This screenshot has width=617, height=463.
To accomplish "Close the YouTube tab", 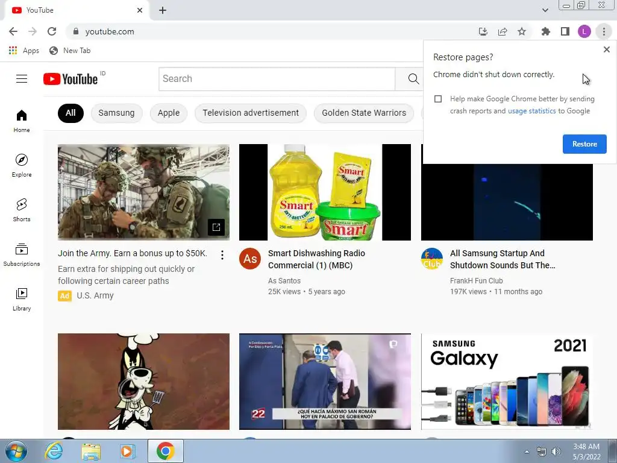I will (x=140, y=10).
